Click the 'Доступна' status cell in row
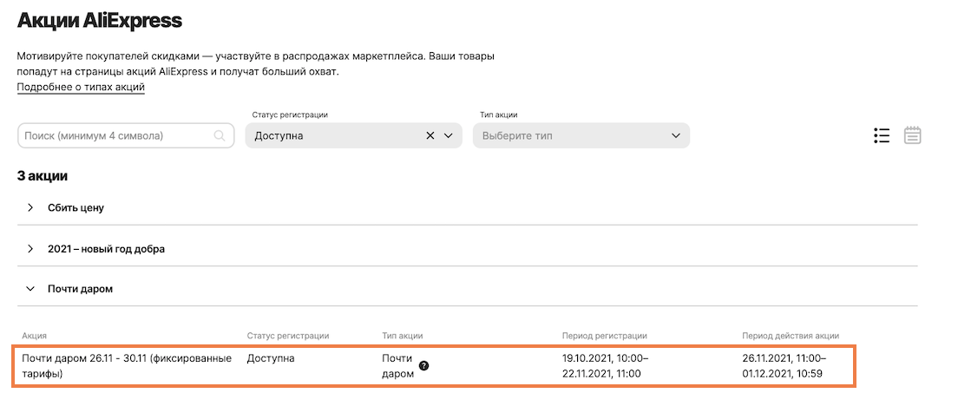The image size is (958, 393). pos(271,357)
